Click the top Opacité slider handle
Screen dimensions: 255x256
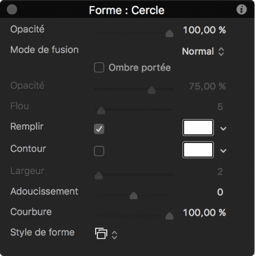(x=169, y=34)
